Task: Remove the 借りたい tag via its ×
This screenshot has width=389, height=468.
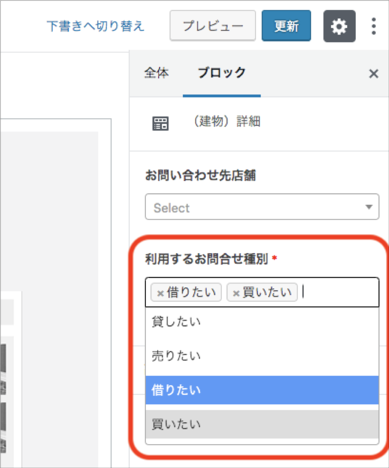Action: pyautogui.click(x=160, y=293)
